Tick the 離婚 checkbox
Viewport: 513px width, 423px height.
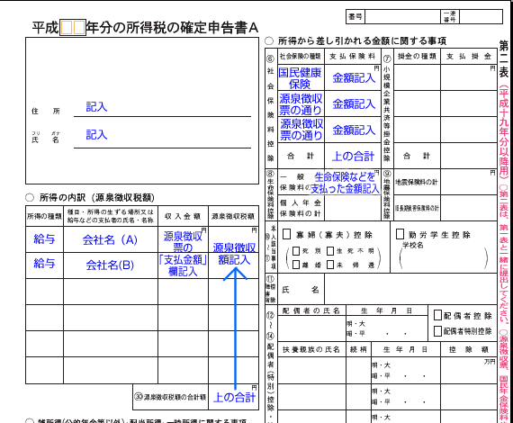click(296, 265)
